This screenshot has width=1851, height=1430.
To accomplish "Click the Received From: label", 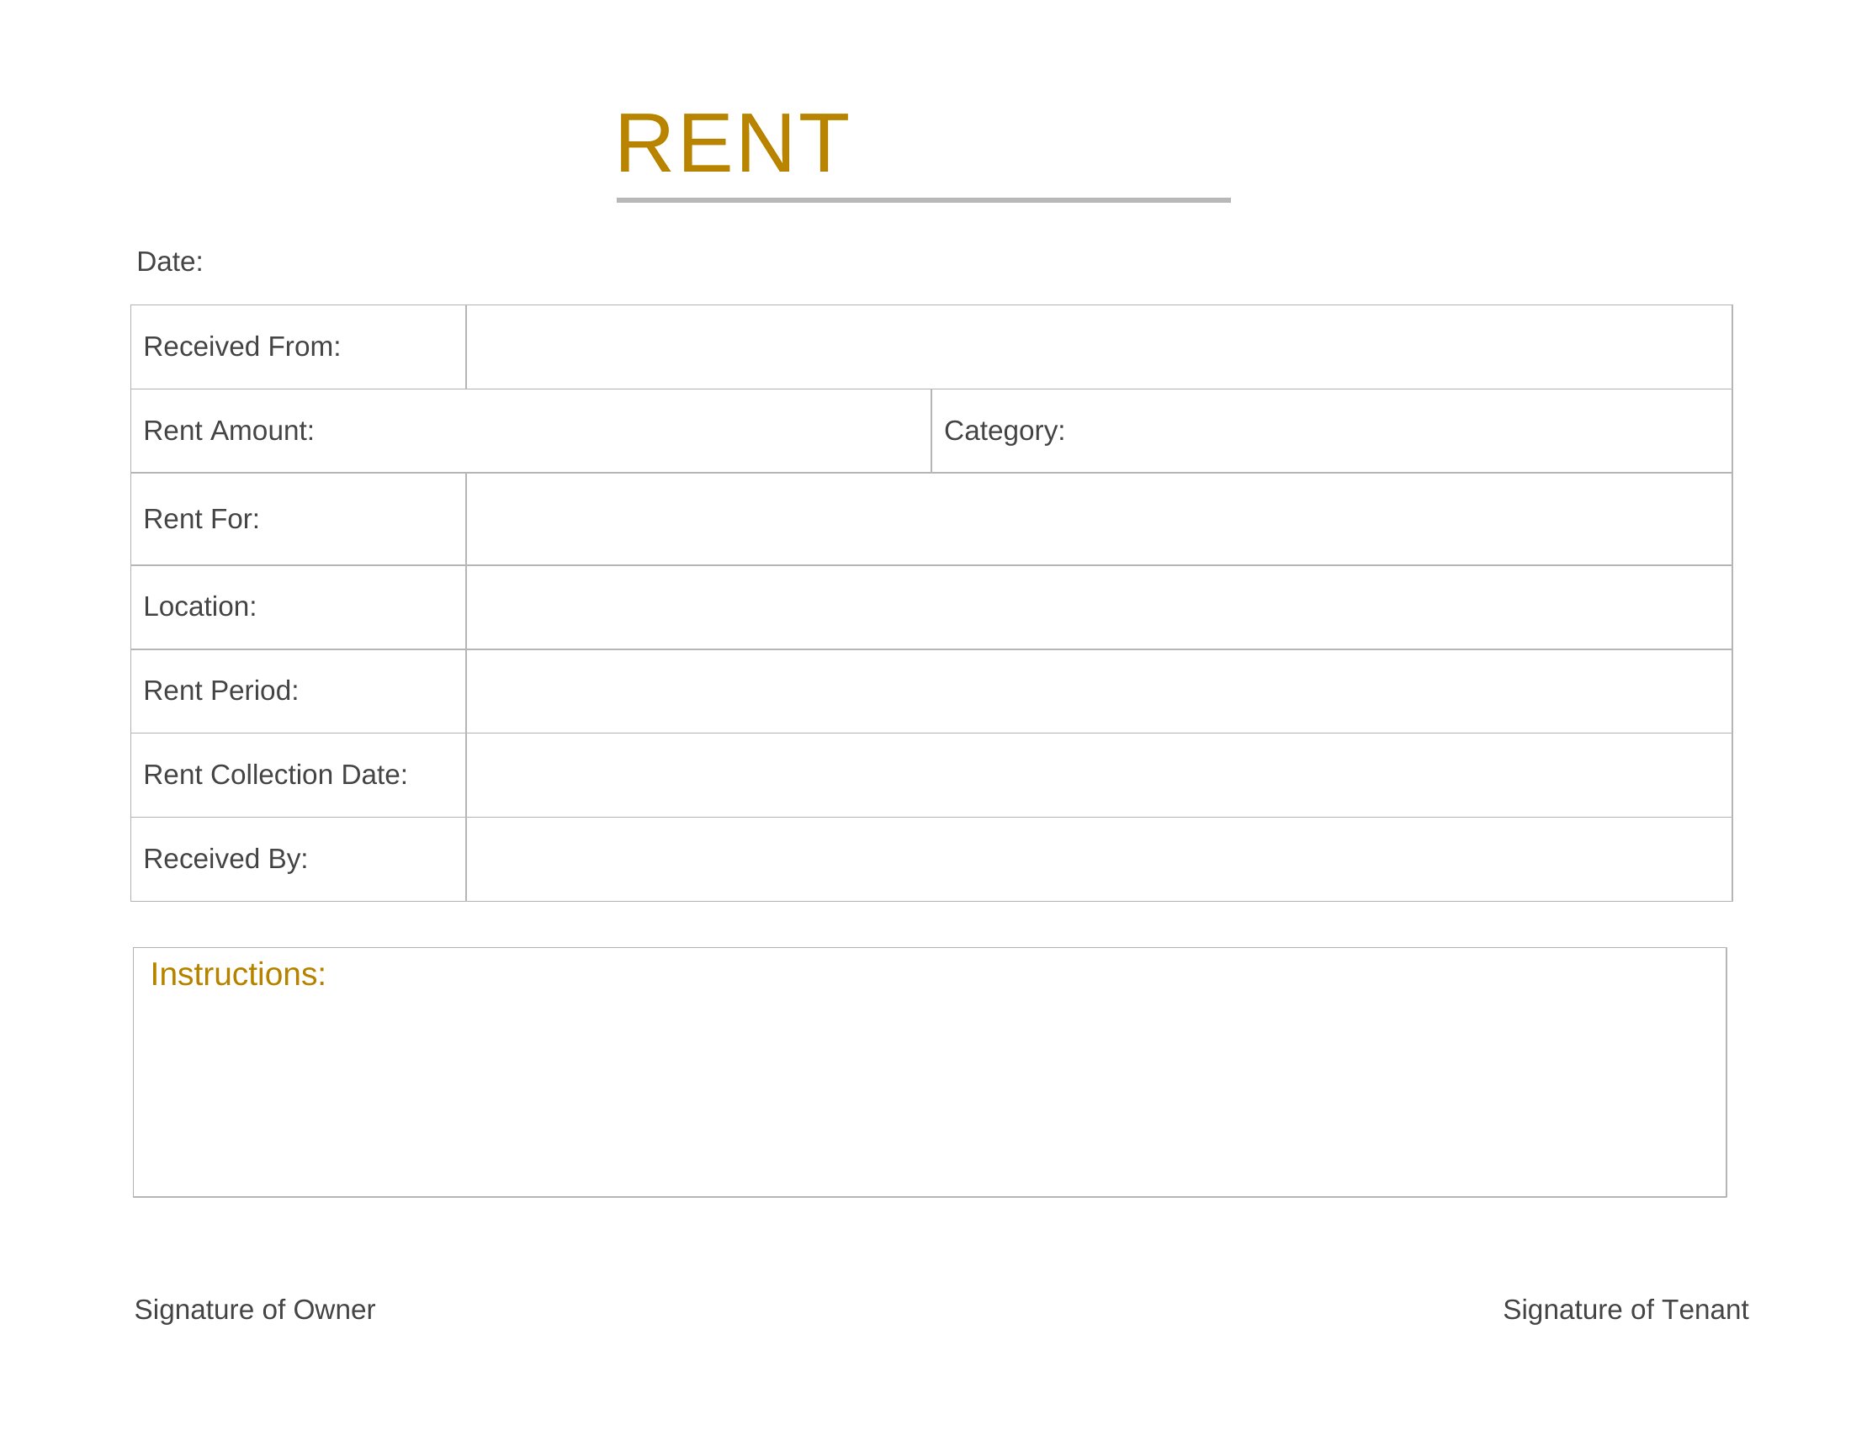I will coord(241,347).
